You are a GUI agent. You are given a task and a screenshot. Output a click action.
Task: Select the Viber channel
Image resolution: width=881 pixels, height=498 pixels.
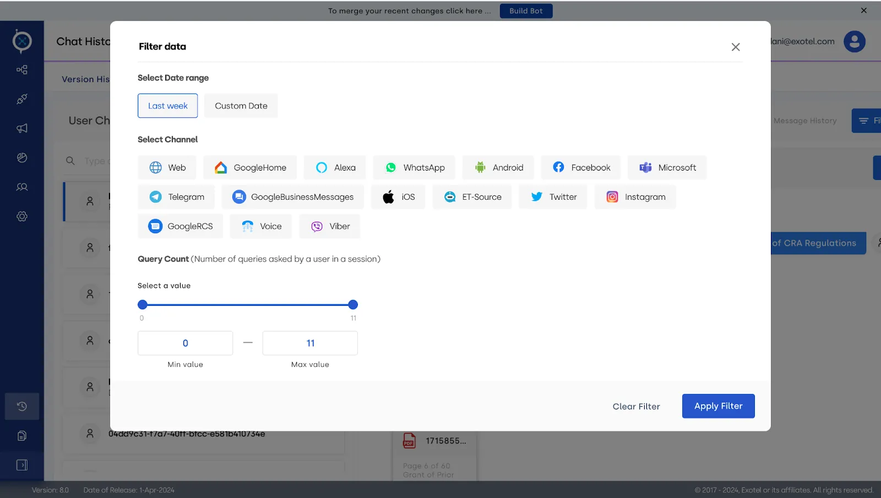click(x=330, y=226)
